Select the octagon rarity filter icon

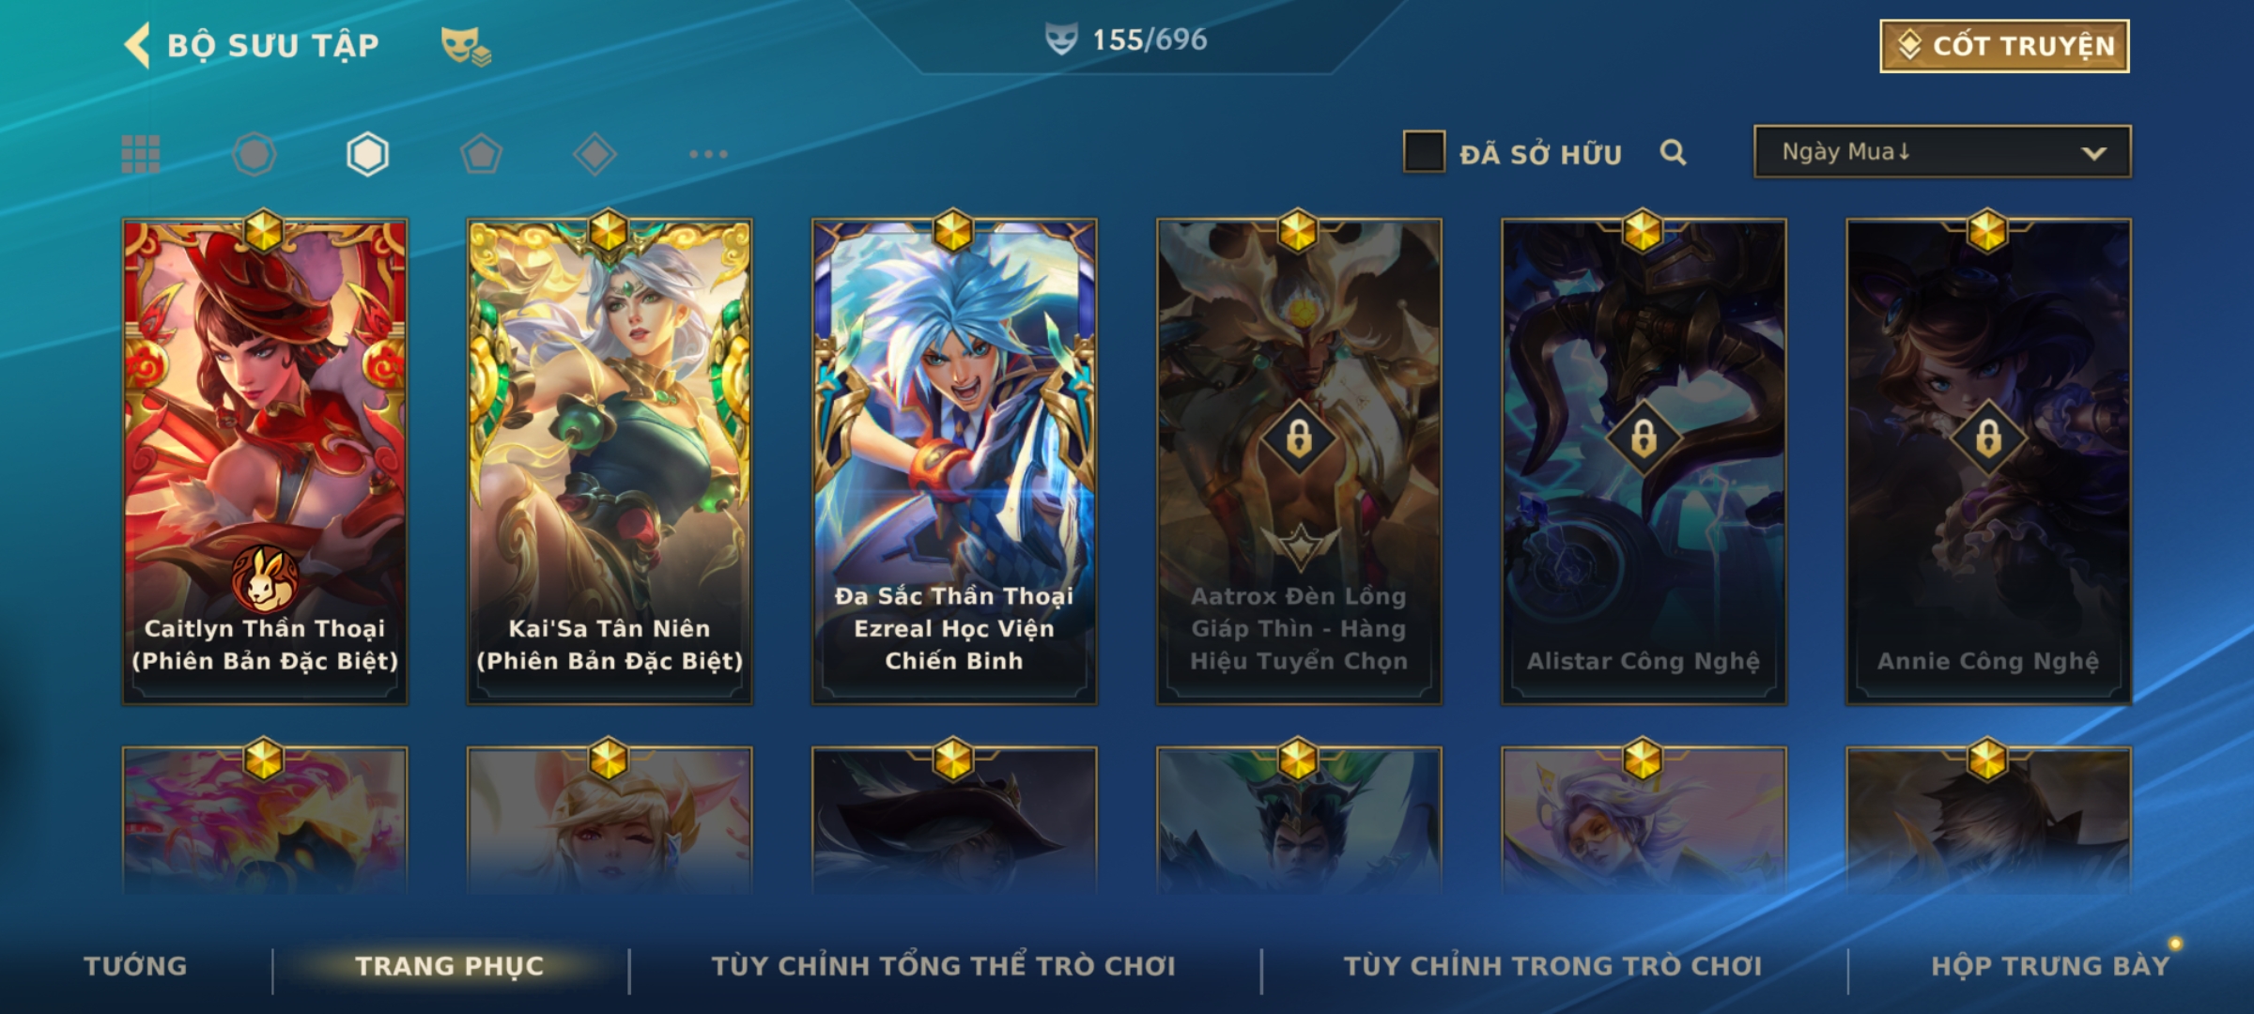(x=255, y=154)
